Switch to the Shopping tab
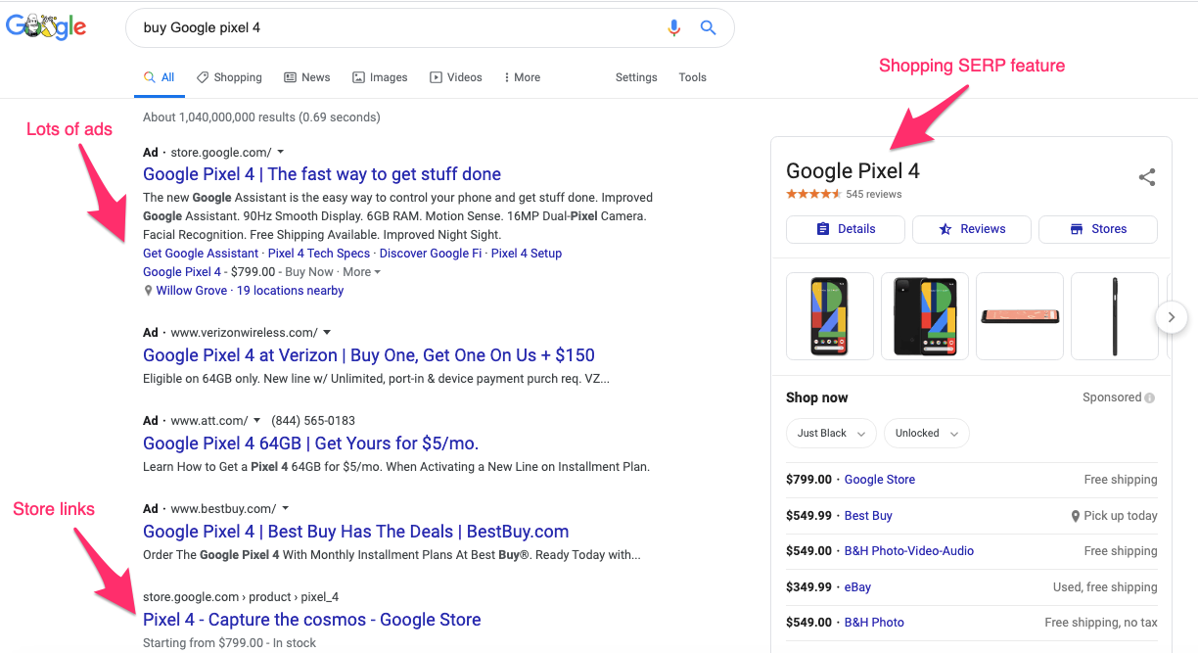This screenshot has width=1198, height=653. pyautogui.click(x=229, y=77)
